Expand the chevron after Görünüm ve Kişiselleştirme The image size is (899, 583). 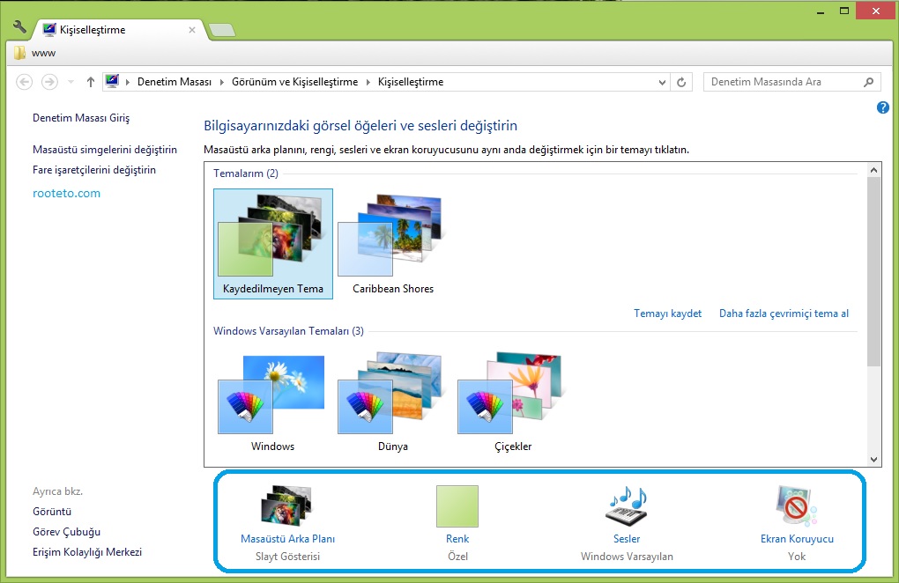point(368,83)
